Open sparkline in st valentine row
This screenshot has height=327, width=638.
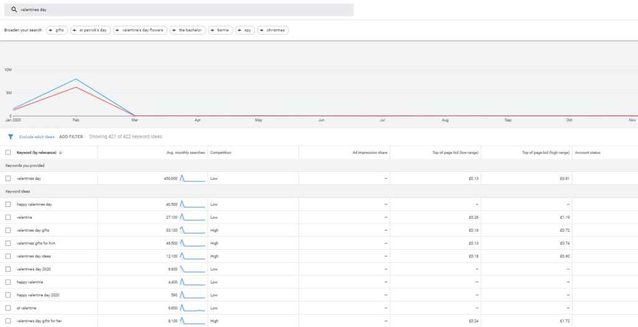tap(193, 308)
